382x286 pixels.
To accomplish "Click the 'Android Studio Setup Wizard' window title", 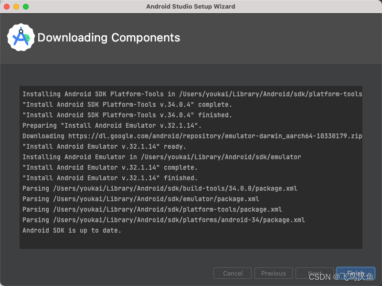I will 191,6.
